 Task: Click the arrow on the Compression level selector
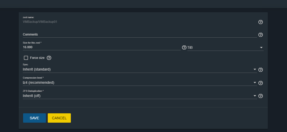(255, 83)
